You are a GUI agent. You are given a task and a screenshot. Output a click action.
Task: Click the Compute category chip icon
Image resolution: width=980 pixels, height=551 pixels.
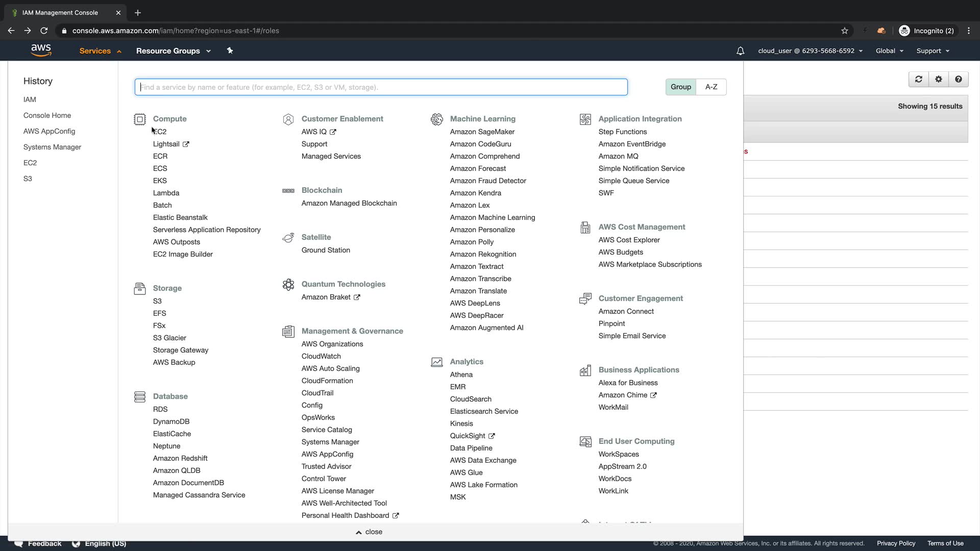click(140, 119)
